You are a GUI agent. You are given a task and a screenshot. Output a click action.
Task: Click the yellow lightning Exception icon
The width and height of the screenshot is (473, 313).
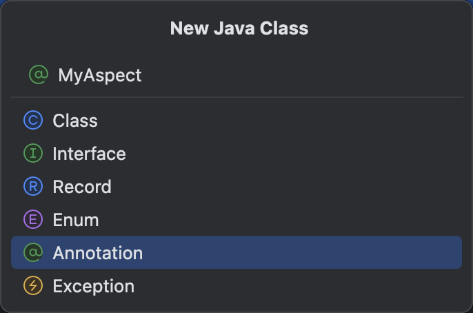click(33, 285)
